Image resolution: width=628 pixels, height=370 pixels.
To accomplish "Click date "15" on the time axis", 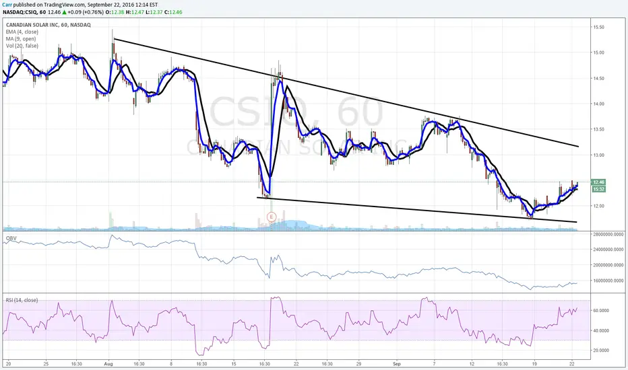I will (x=234, y=364).
